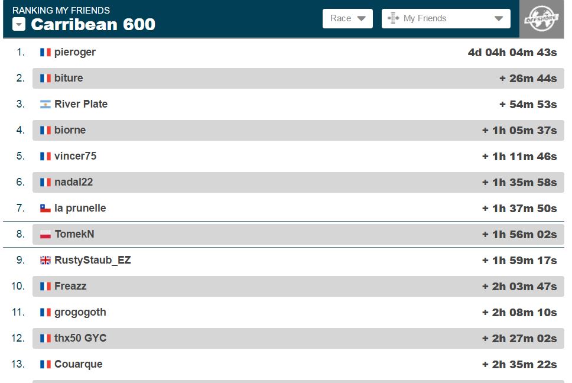This screenshot has height=383, width=572.
Task: Click the French flag next to thx50 GYC
Action: [x=45, y=338]
